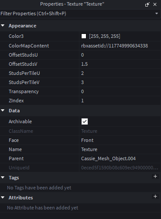This screenshot has height=219, width=161.
Task: Open the filter properties dropdown arrow
Action: (x=157, y=13)
